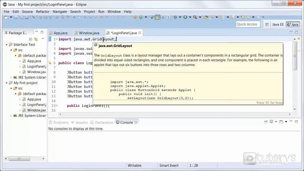Open the Run menu
Screen dimensions: 304x171
pyautogui.click(x=101, y=11)
